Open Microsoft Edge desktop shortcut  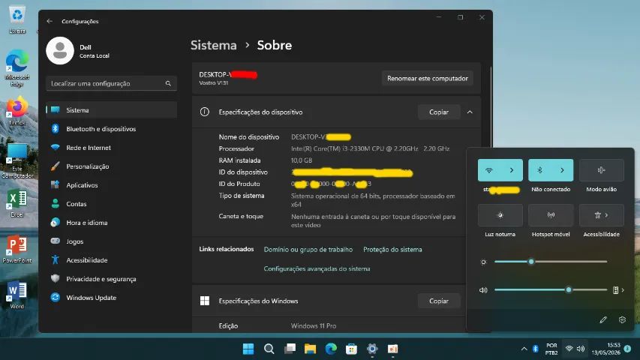17,67
